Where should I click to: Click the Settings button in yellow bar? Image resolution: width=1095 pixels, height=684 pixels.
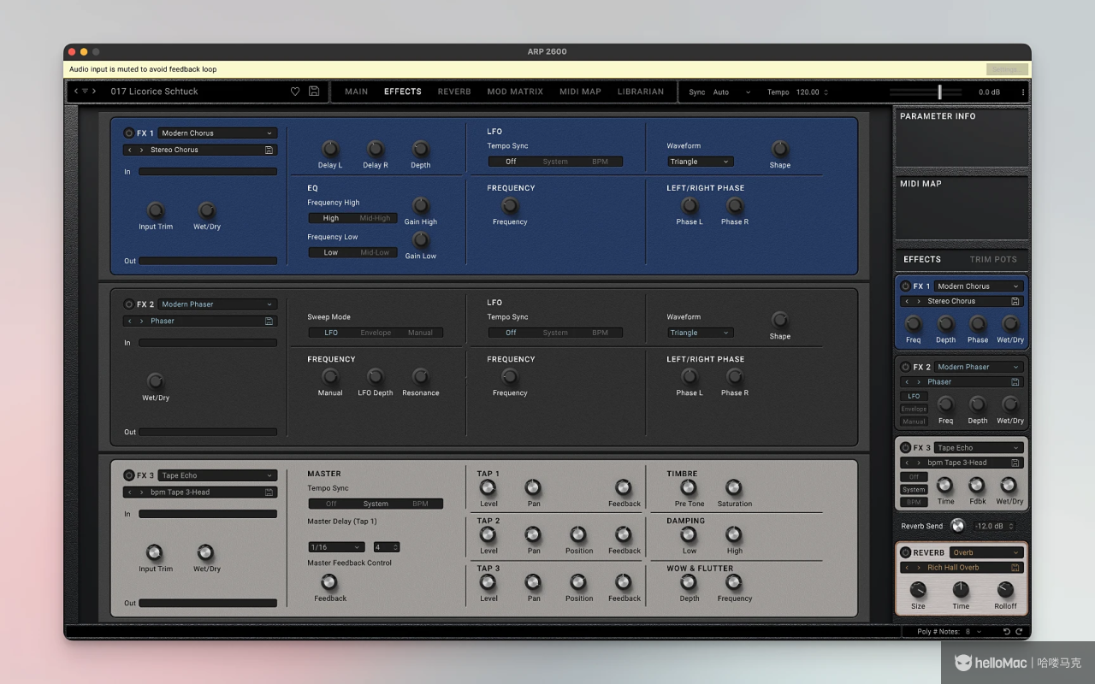[x=1007, y=69]
